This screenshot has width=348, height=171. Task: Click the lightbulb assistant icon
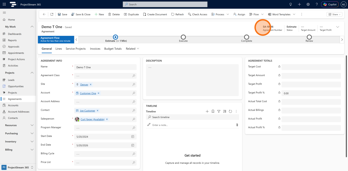tap(291, 4)
